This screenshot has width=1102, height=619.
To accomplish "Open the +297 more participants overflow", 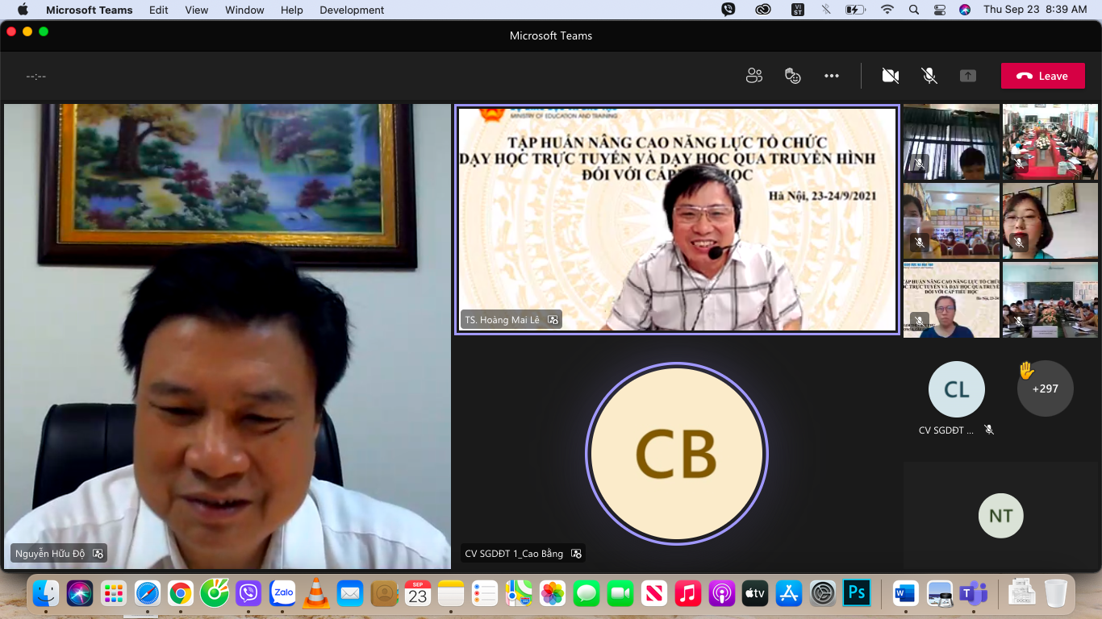I will (1045, 388).
